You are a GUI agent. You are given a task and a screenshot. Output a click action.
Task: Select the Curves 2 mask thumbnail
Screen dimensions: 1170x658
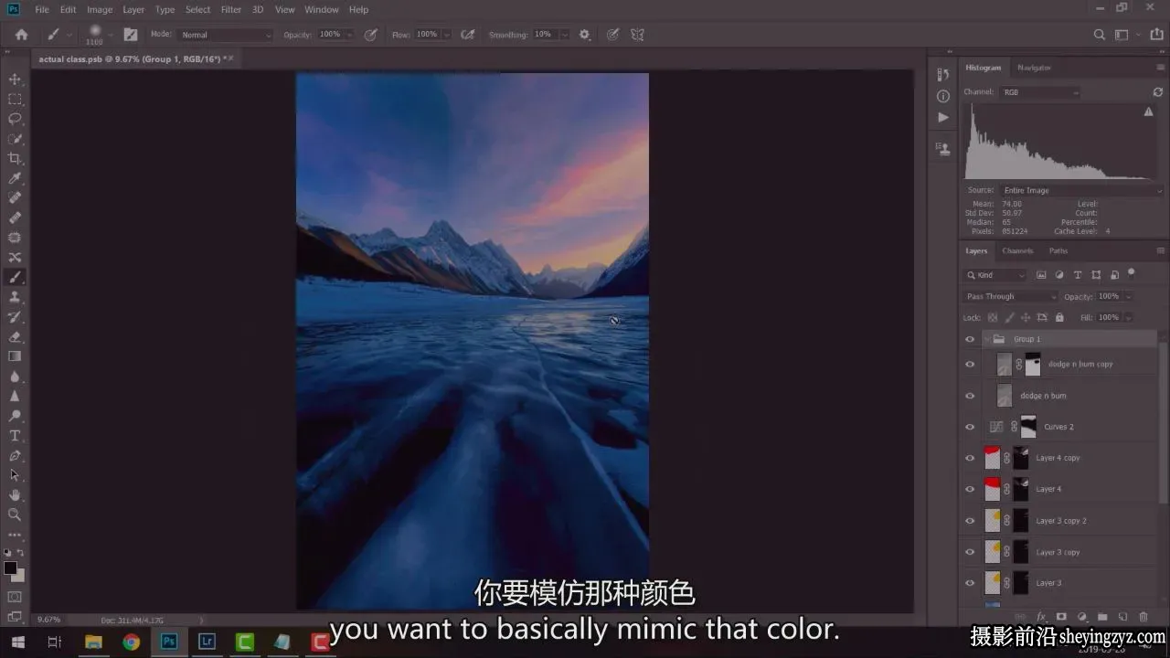point(1028,427)
